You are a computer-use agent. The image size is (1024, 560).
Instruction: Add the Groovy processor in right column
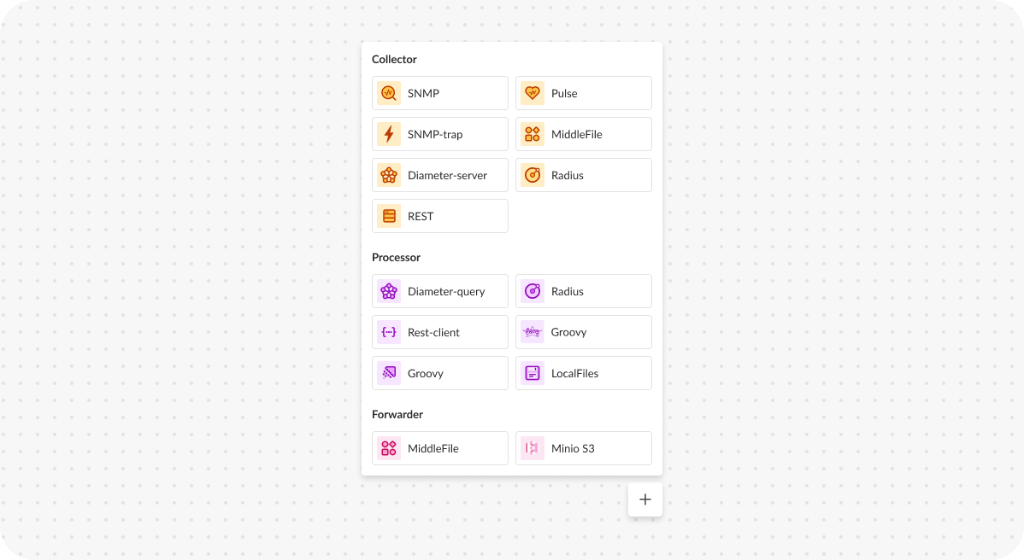[583, 332]
